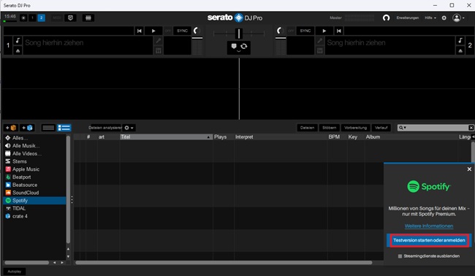The height and width of the screenshot is (276, 475).
Task: Open the user account dropdown
Action: 458,18
